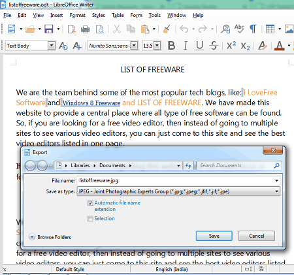Expand the File name history dropdown
This screenshot has height=275, width=294.
(276, 180)
